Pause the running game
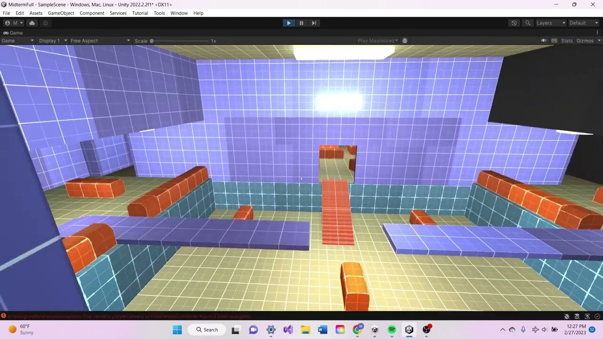The image size is (603, 339). click(x=301, y=23)
